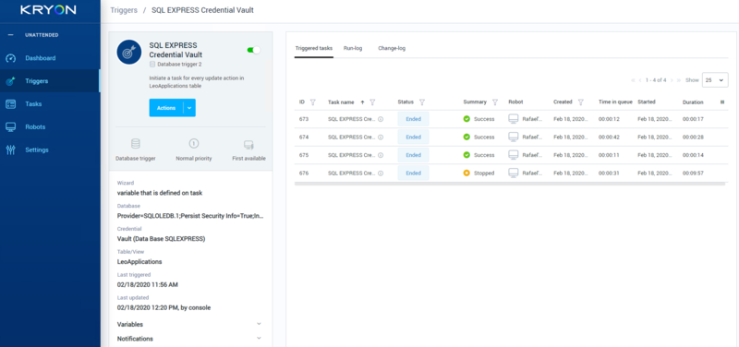Screen dimensions: 739x347
Task: Collapse the Unattended sidebar section
Action: coord(10,35)
